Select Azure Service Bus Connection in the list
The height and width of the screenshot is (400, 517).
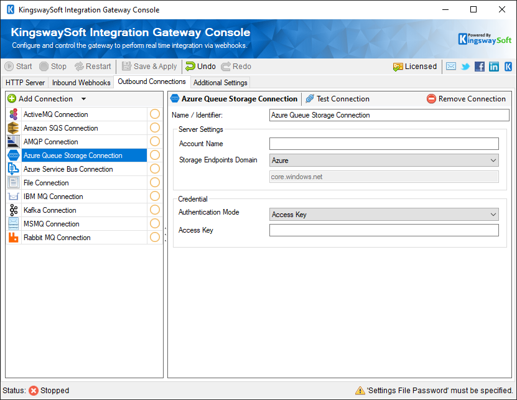[84, 169]
